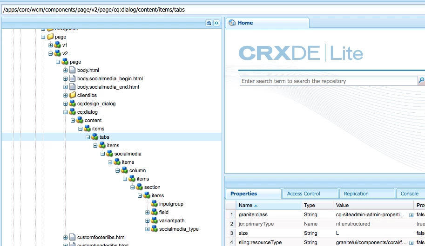425x246 pixels.
Task: Expand granite:class value with plus icon
Action: point(411,215)
